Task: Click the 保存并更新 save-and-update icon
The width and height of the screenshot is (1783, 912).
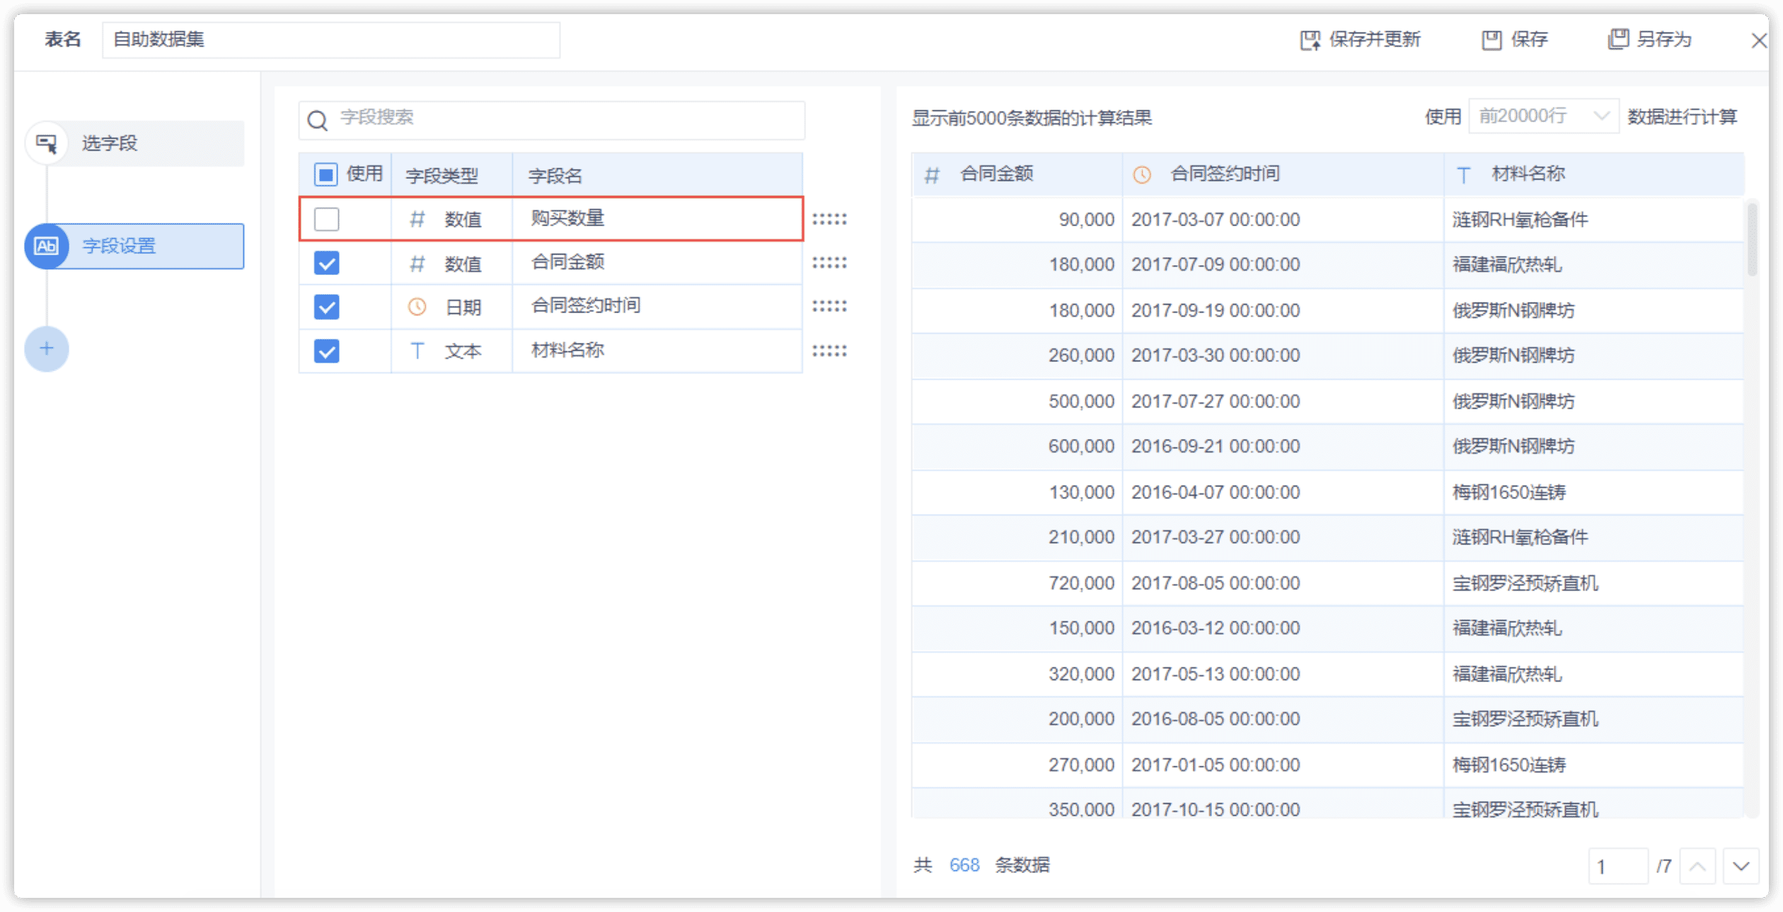Action: click(1310, 40)
